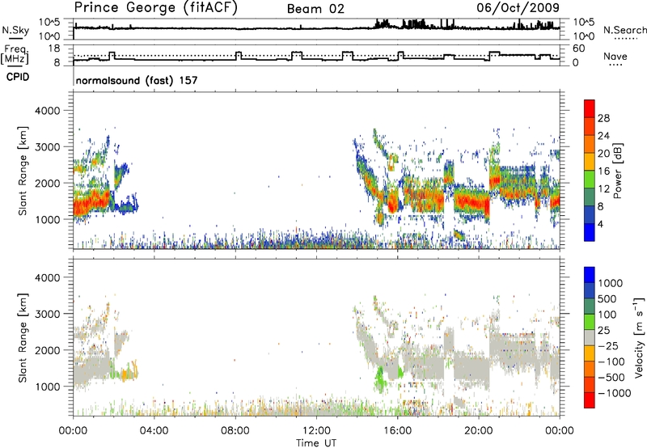Screen dimensions: 647x448
Task: Click the 'Time UT' axis title
Action: tap(316, 443)
